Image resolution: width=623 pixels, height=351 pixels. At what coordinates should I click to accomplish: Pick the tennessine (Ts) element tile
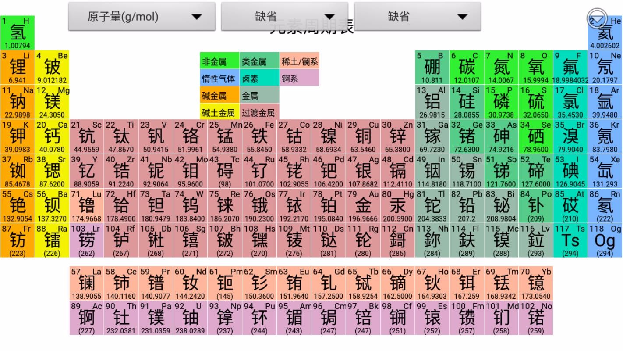pyautogui.click(x=570, y=240)
